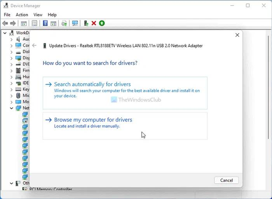
Task: Collapse the Net network adapters chevron
Action: (11, 108)
